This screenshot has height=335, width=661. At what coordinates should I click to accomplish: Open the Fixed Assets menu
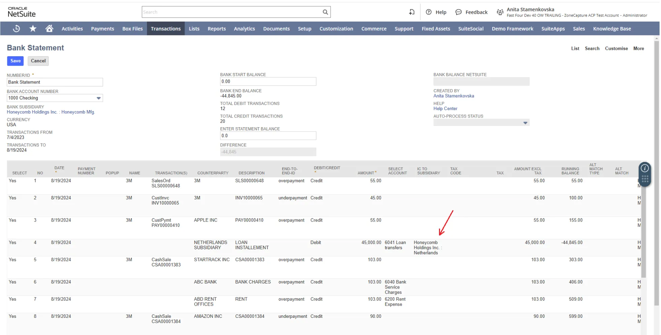coord(436,29)
